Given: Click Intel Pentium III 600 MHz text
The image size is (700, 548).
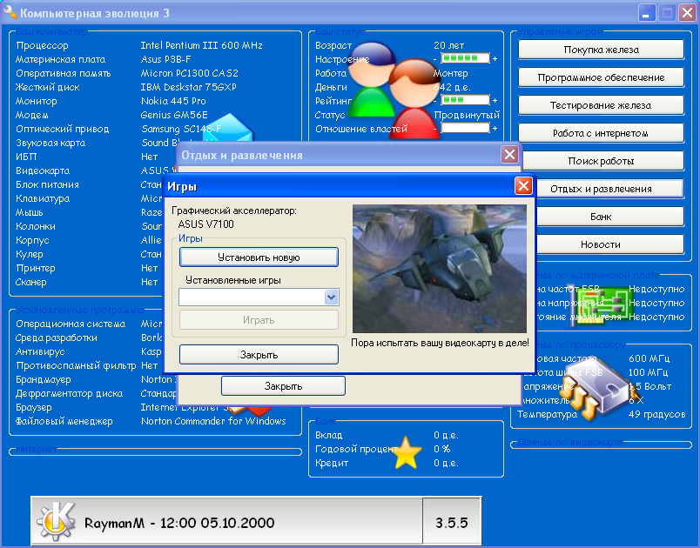Looking at the screenshot, I should click(201, 45).
